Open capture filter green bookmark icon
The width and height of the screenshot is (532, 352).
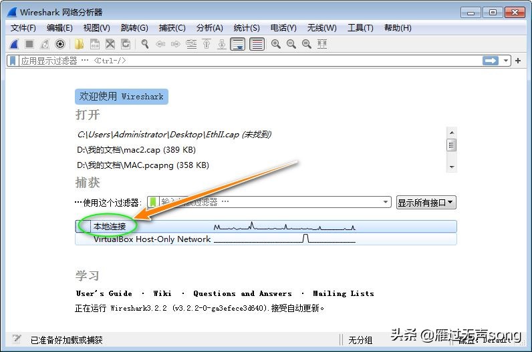click(153, 203)
